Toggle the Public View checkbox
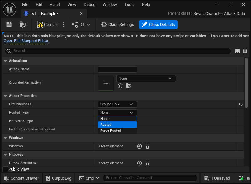Screen dimensions: 251x184 tap(5, 169)
